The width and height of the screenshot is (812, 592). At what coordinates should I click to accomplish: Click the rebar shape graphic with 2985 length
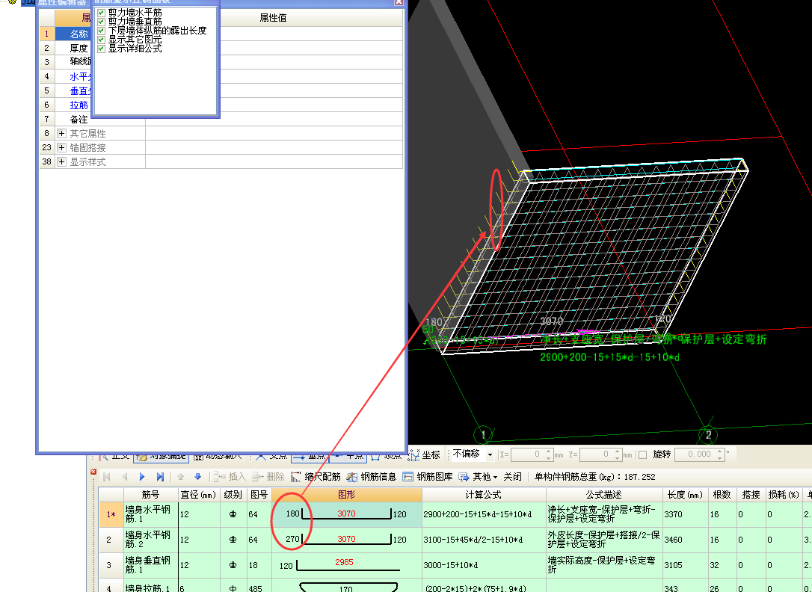pyautogui.click(x=346, y=565)
